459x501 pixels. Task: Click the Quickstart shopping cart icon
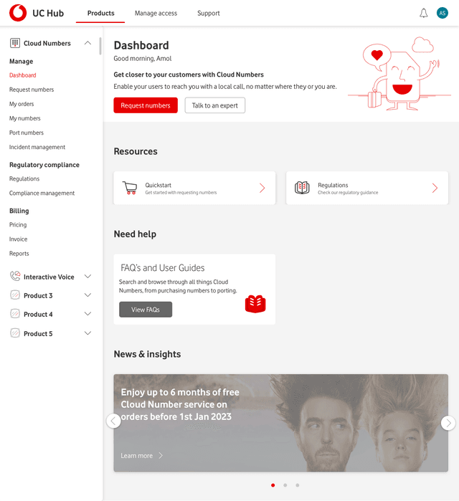click(x=130, y=188)
